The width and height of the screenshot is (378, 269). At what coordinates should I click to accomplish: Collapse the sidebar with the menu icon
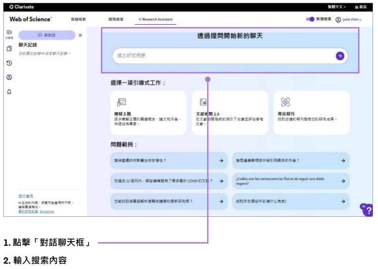tap(9, 32)
